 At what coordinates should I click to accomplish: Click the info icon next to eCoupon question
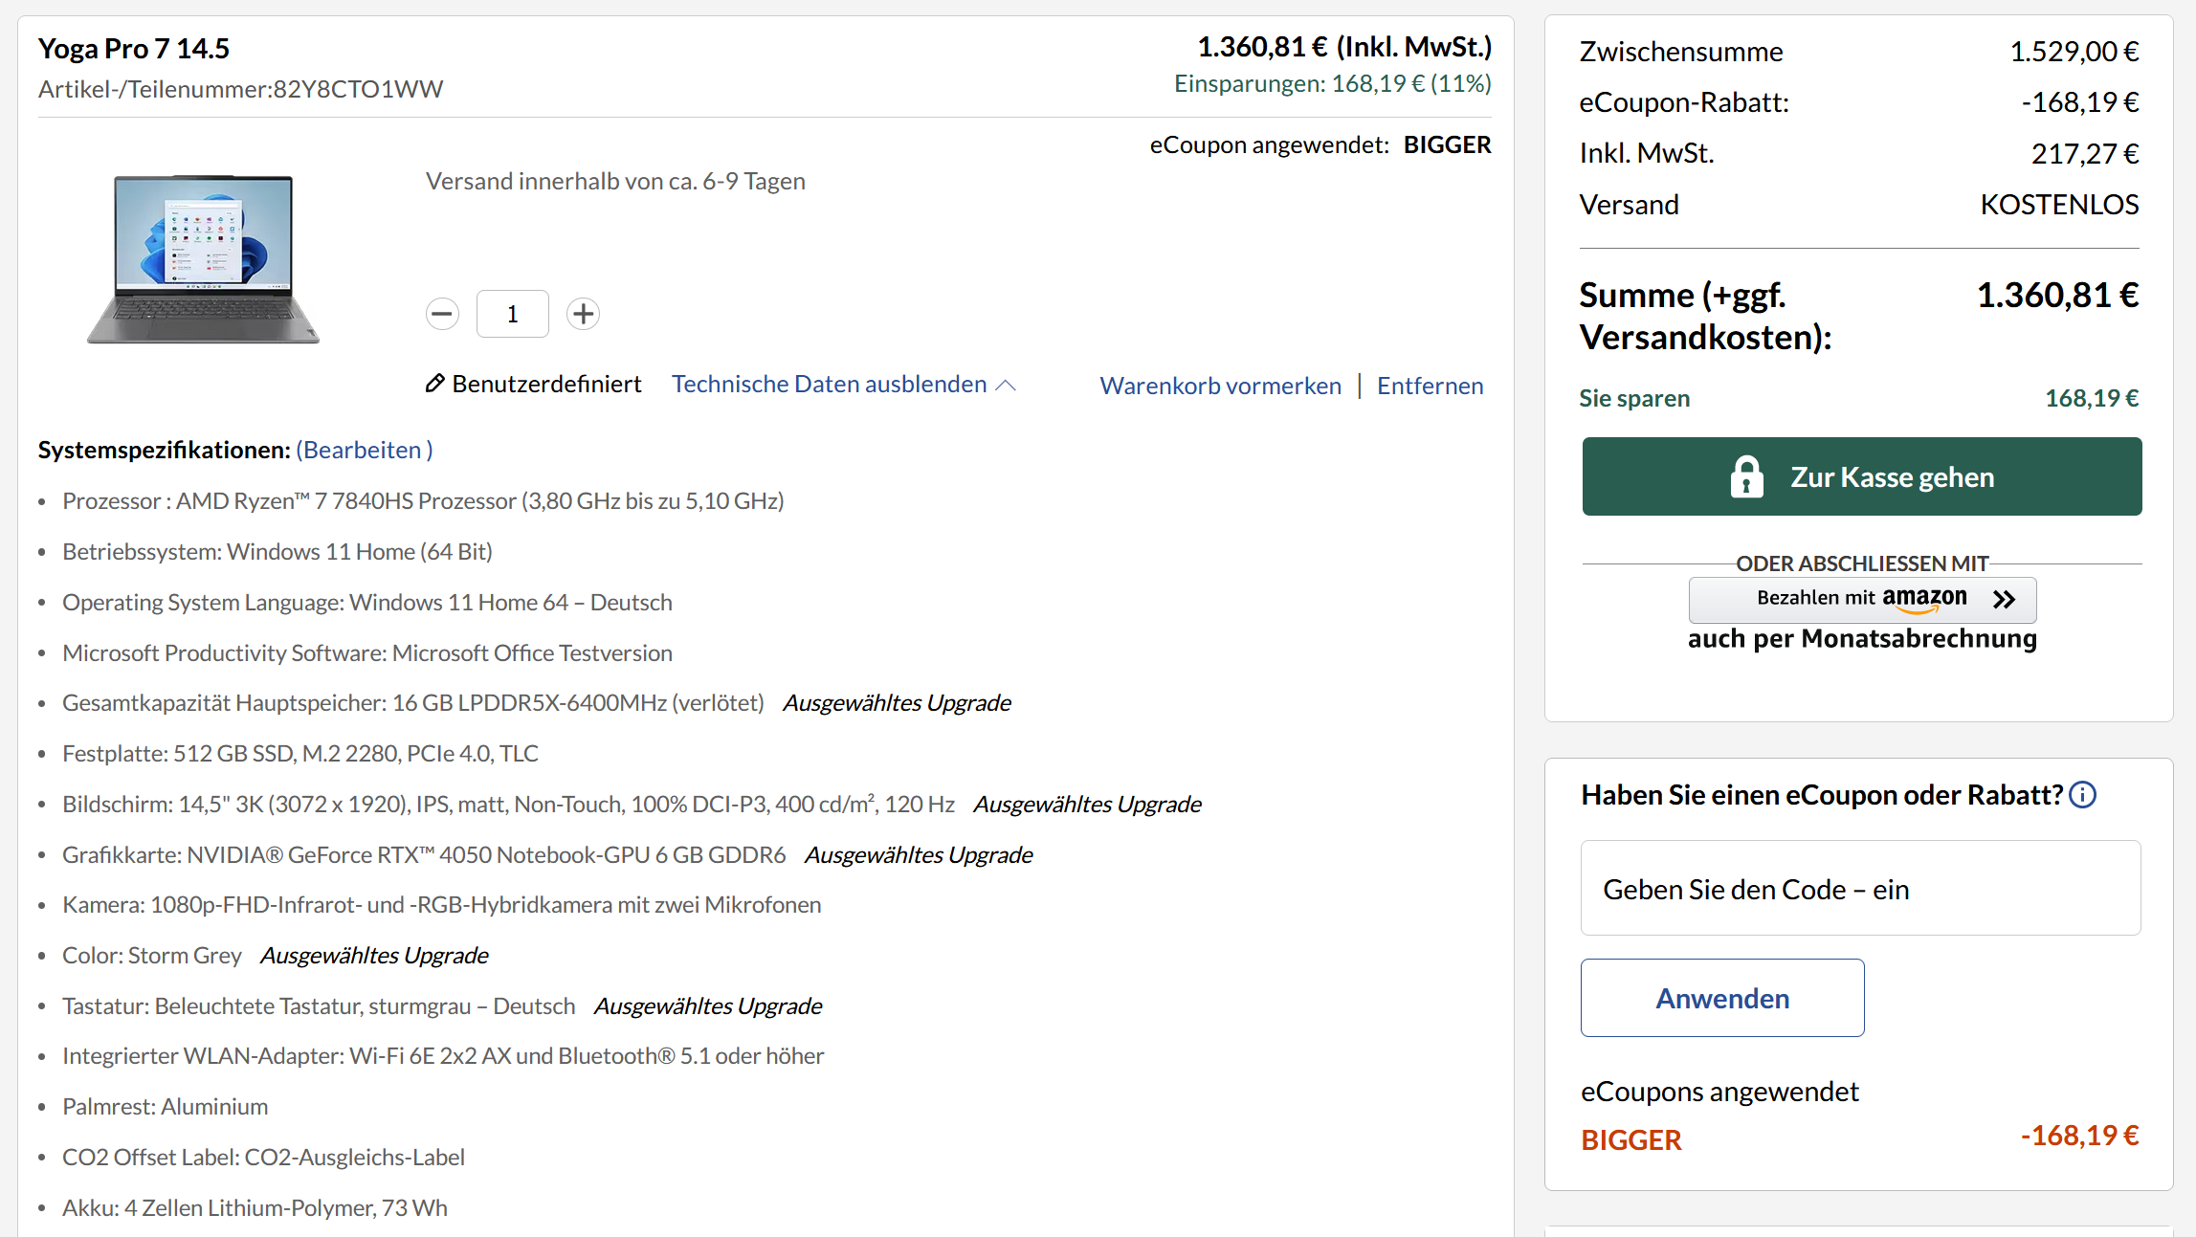(x=2083, y=794)
